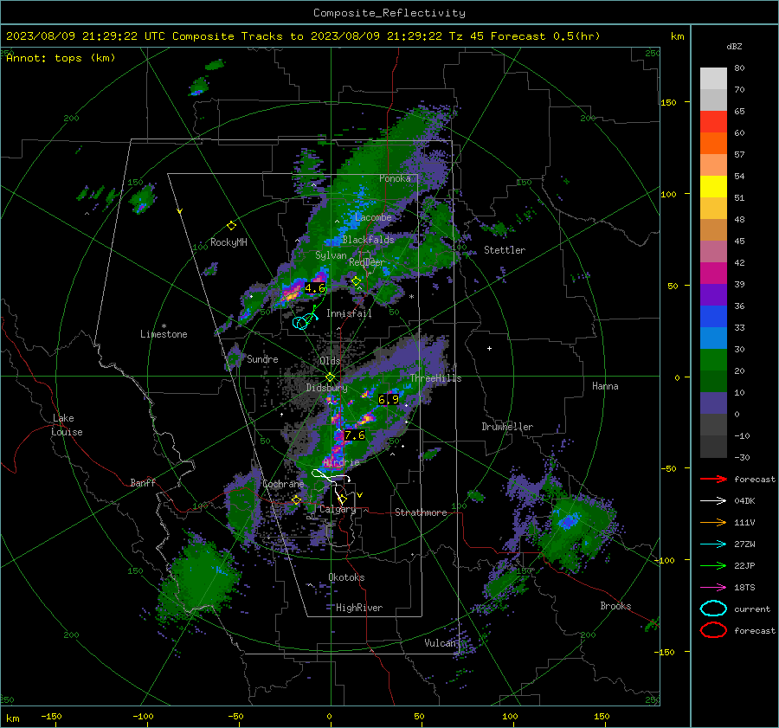Click the red forecast arrow in legend
This screenshot has height=728, width=779.
pyautogui.click(x=713, y=479)
